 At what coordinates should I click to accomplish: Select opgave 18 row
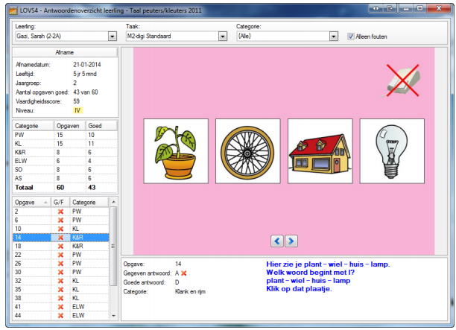pyautogui.click(x=61, y=247)
